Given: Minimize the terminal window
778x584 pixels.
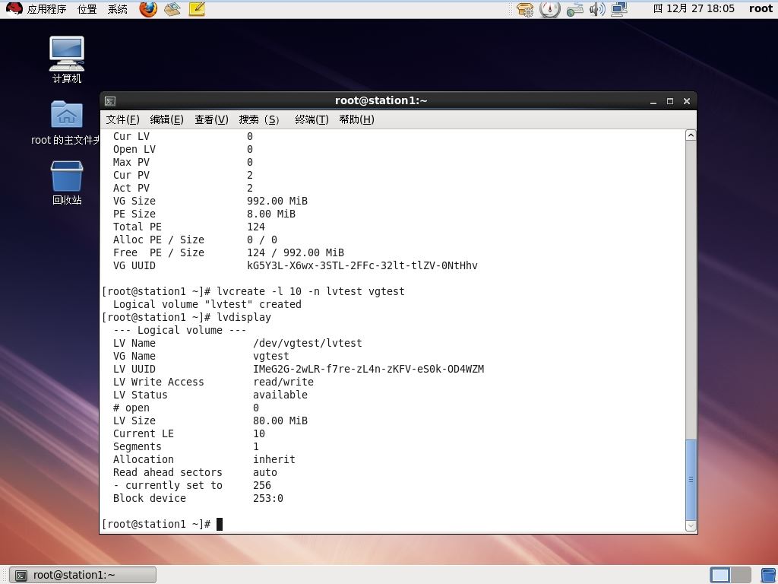Looking at the screenshot, I should (653, 101).
